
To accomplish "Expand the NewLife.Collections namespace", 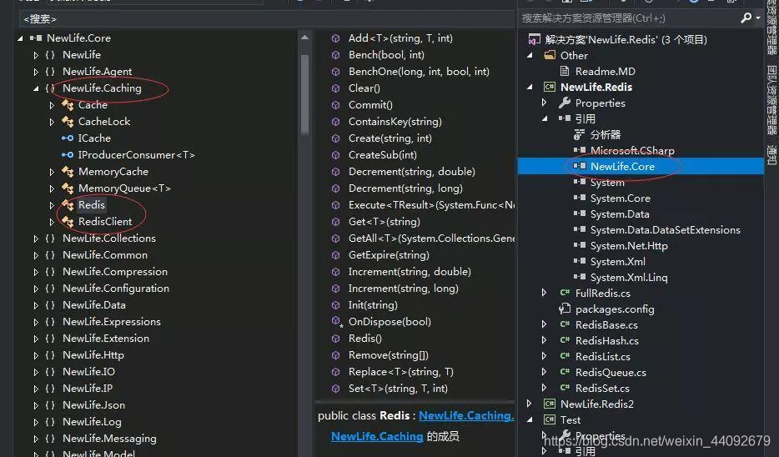I will click(36, 239).
